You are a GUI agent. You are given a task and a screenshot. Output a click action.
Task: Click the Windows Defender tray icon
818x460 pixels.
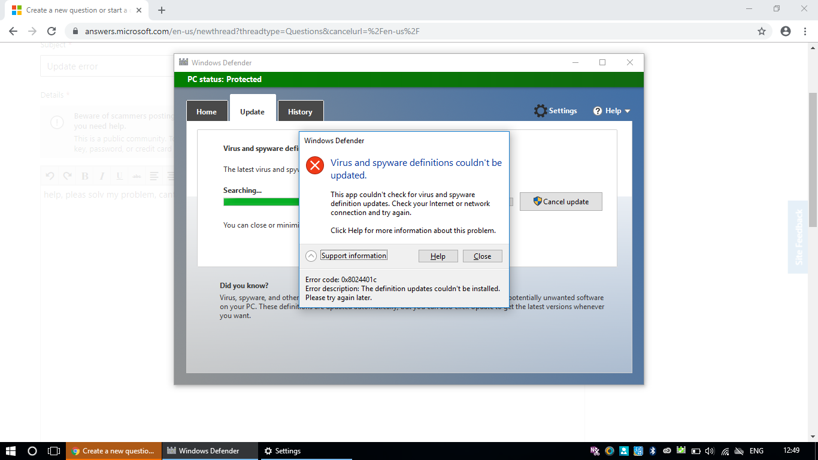(x=681, y=451)
